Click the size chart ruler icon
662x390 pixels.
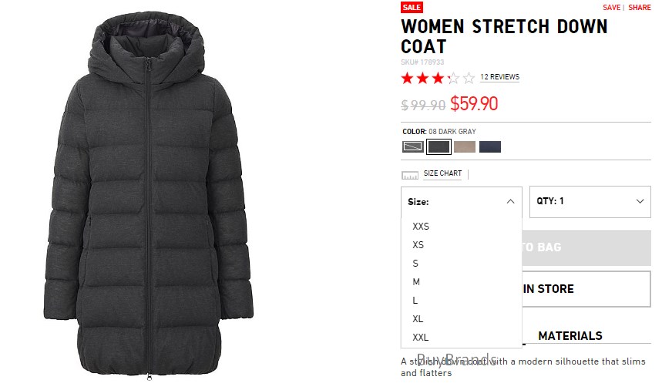409,175
